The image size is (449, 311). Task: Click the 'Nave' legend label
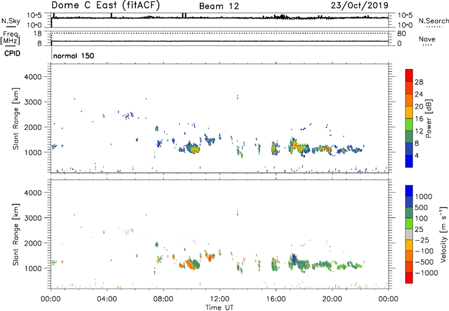point(427,39)
